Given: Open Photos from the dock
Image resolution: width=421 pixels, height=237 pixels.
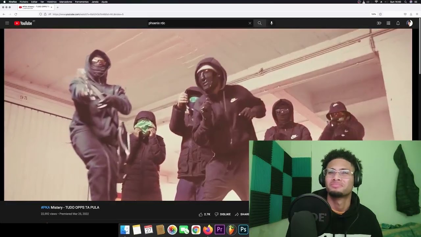Looking at the screenshot, I should pos(172,229).
